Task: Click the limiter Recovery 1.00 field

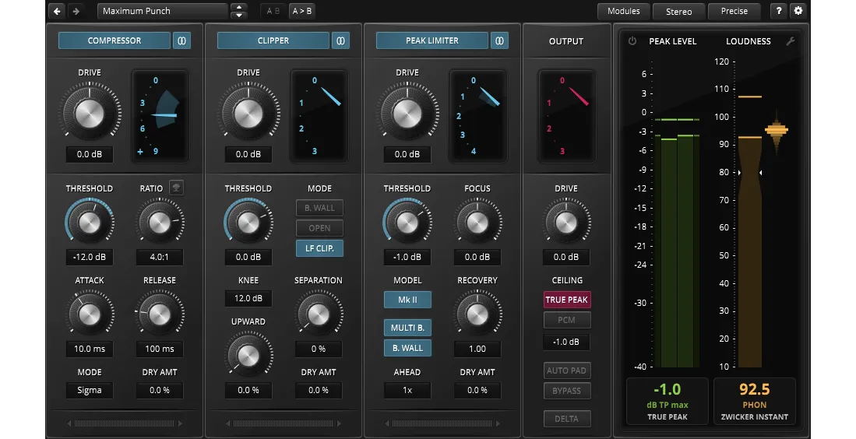Action: point(477,349)
